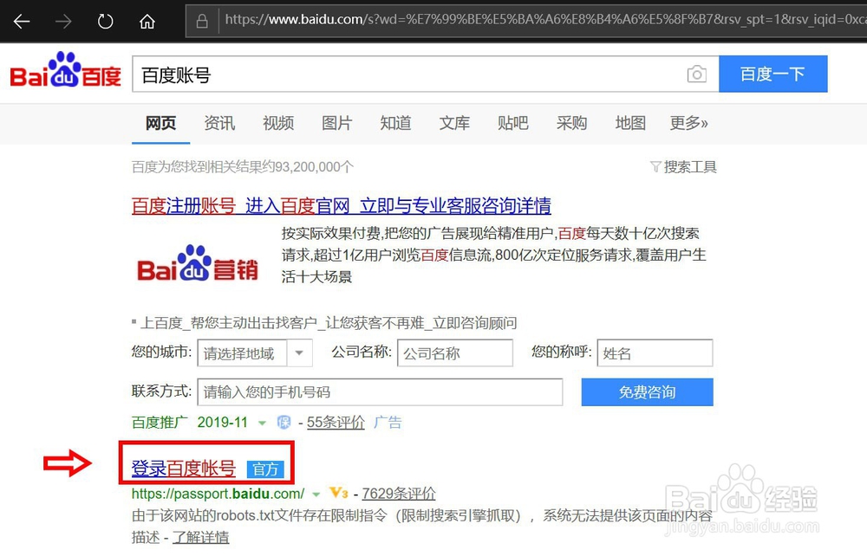
Task: Open the 地图 tab
Action: (630, 123)
